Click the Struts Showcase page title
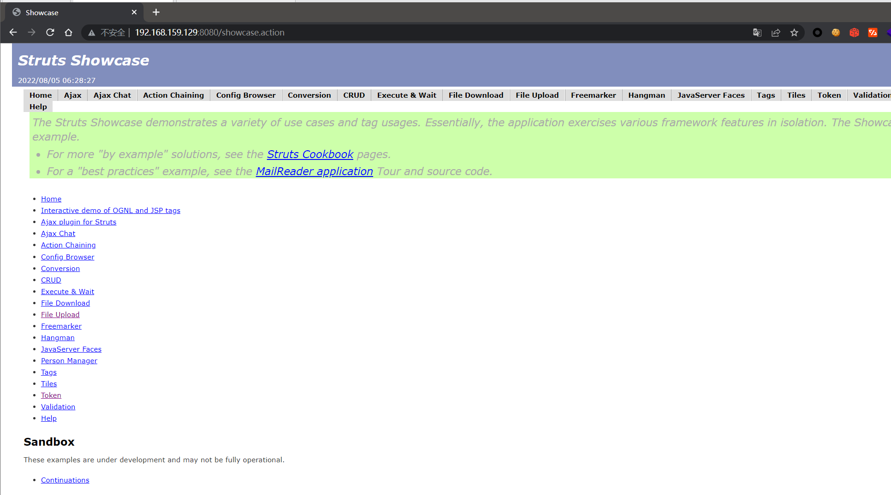 pos(83,60)
